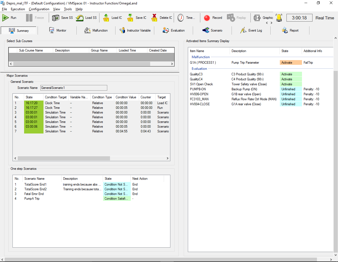Screen dimensions: 338x262
Task: Click the Save SS camera icon
Action: [x=56, y=18]
